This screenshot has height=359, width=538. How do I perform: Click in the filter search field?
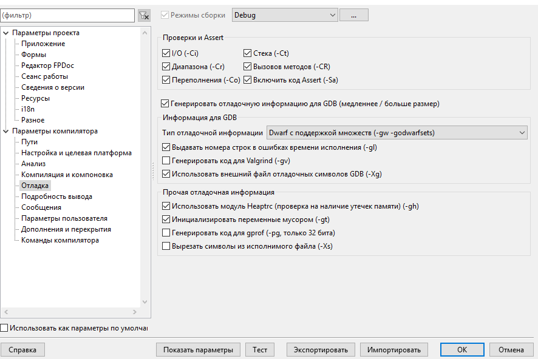[x=67, y=15]
